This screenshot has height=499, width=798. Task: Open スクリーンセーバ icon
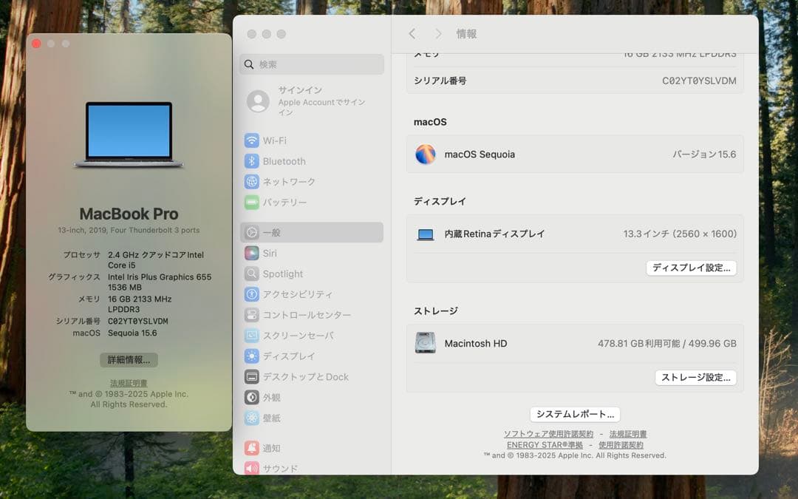tap(251, 336)
